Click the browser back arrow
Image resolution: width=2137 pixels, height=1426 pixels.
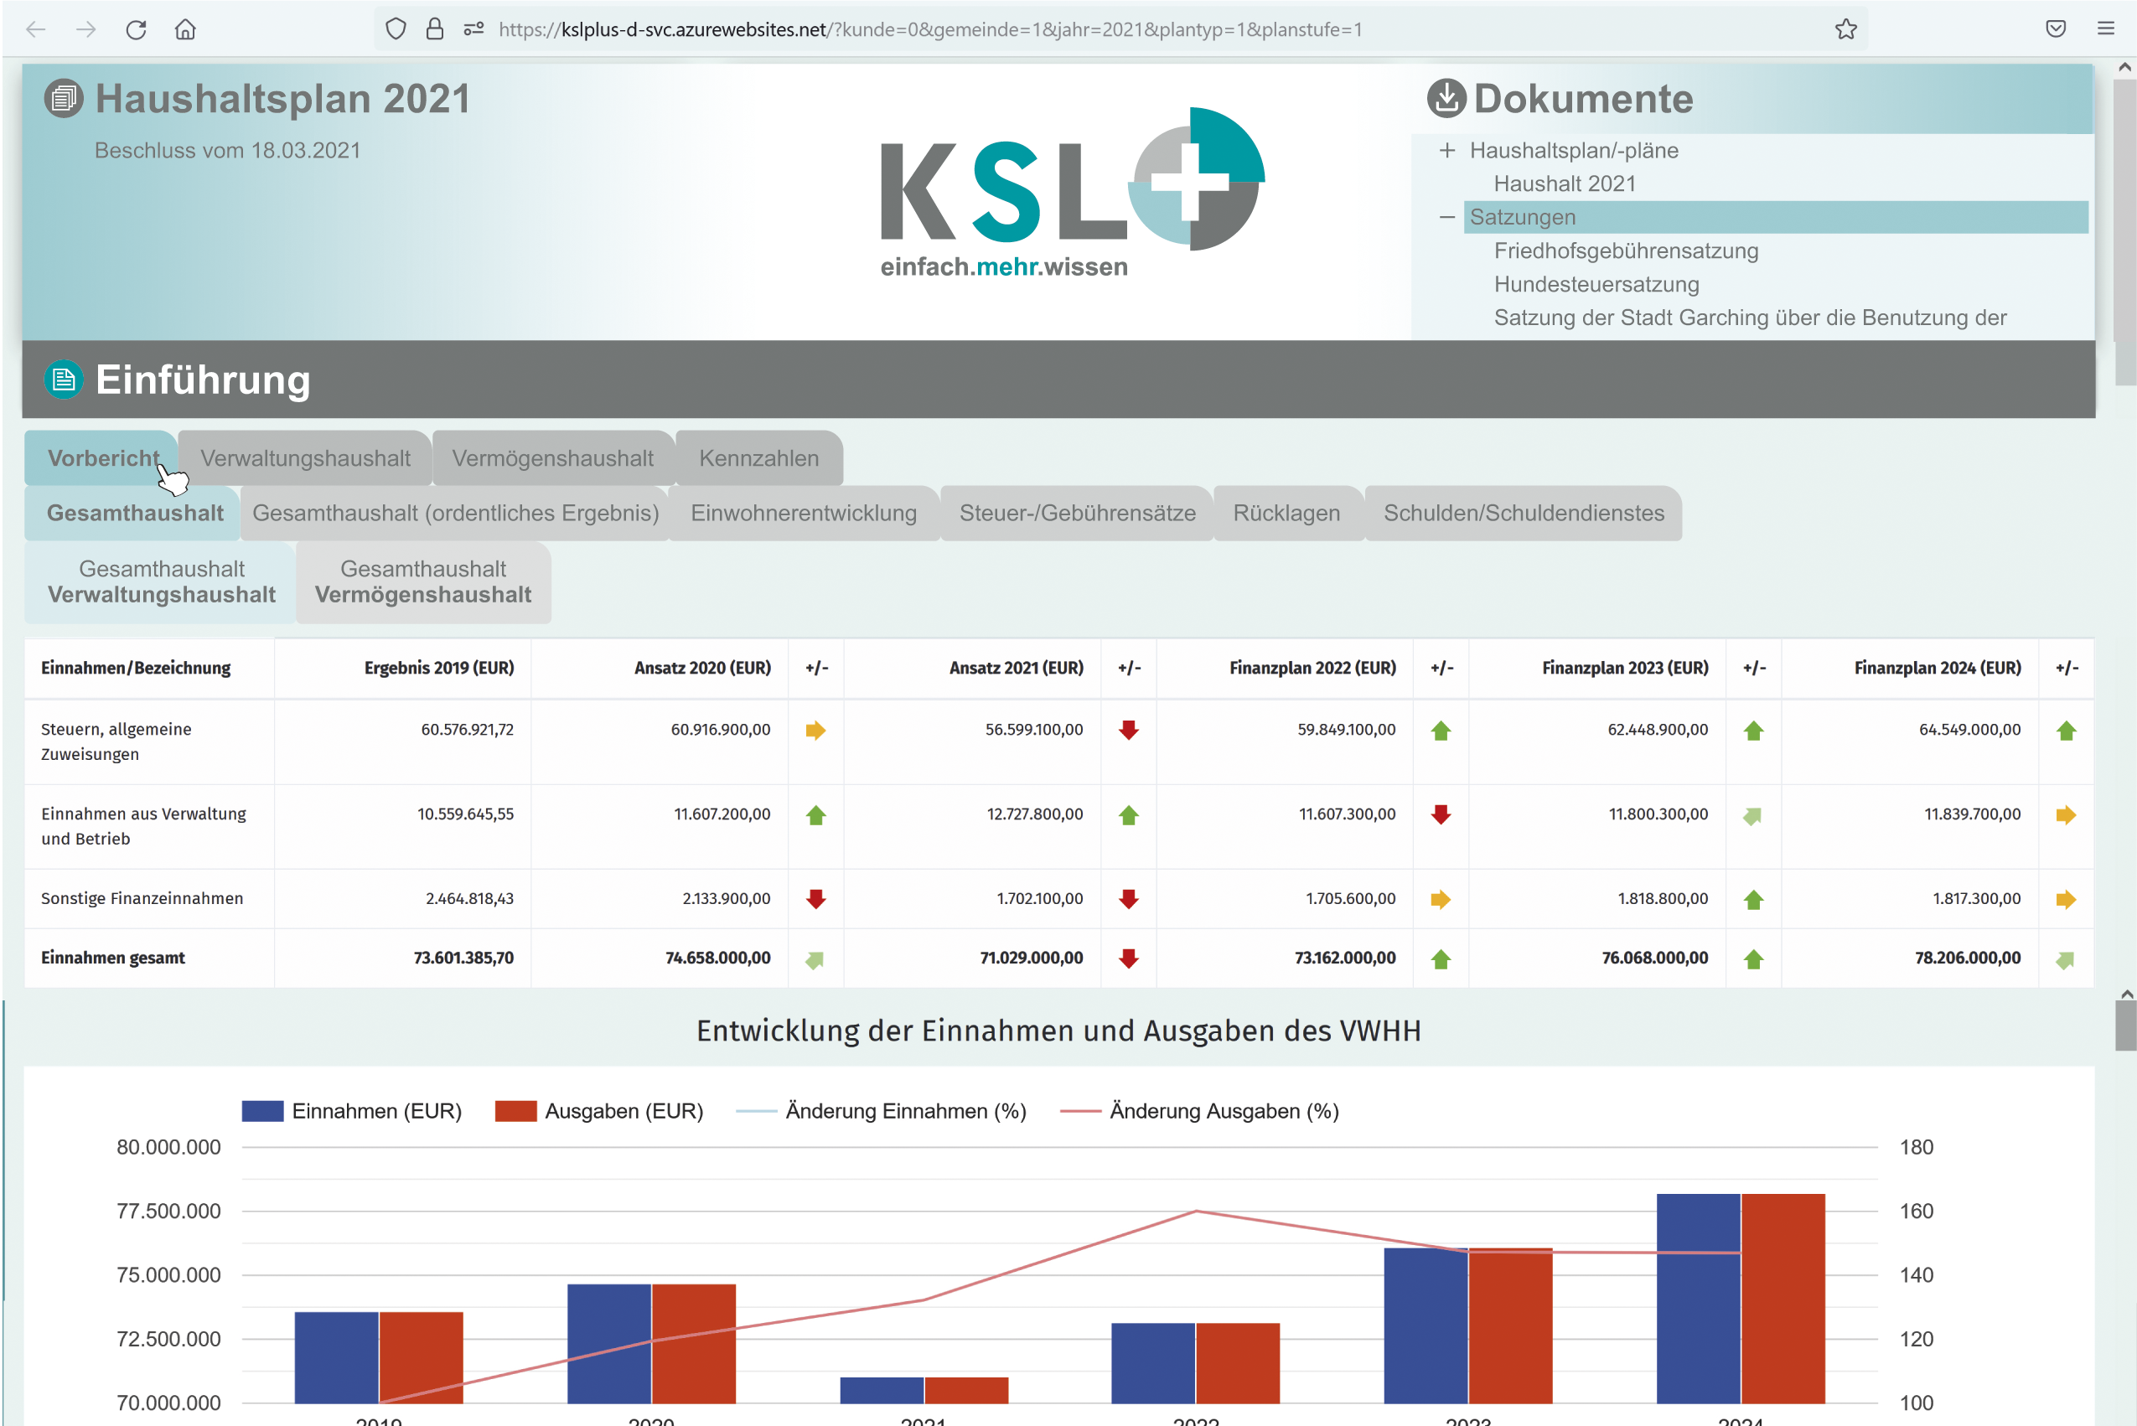pyautogui.click(x=35, y=29)
